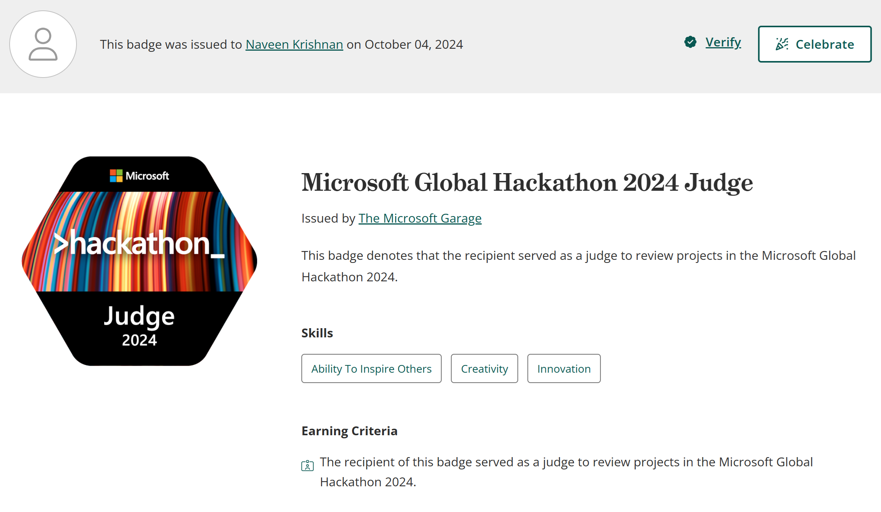The image size is (881, 512).
Task: Click the Verify link
Action: pyautogui.click(x=723, y=42)
